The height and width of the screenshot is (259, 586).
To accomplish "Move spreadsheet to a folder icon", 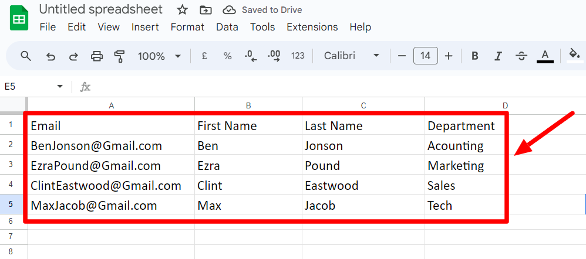I will click(205, 10).
